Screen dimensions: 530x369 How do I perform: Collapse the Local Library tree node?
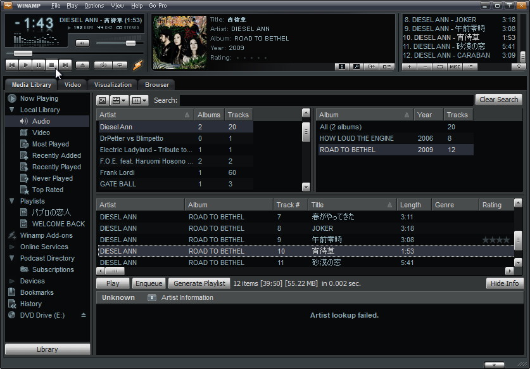[x=12, y=110]
